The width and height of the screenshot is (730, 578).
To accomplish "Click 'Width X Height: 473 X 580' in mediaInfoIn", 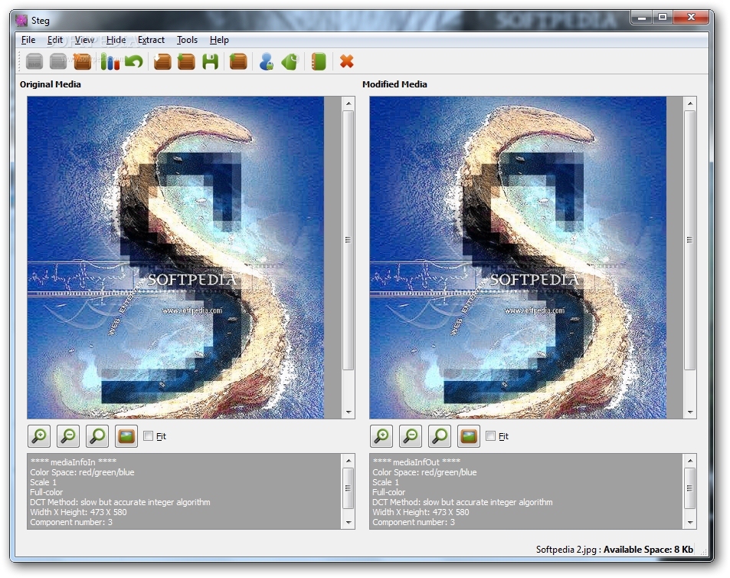I will 78,512.
